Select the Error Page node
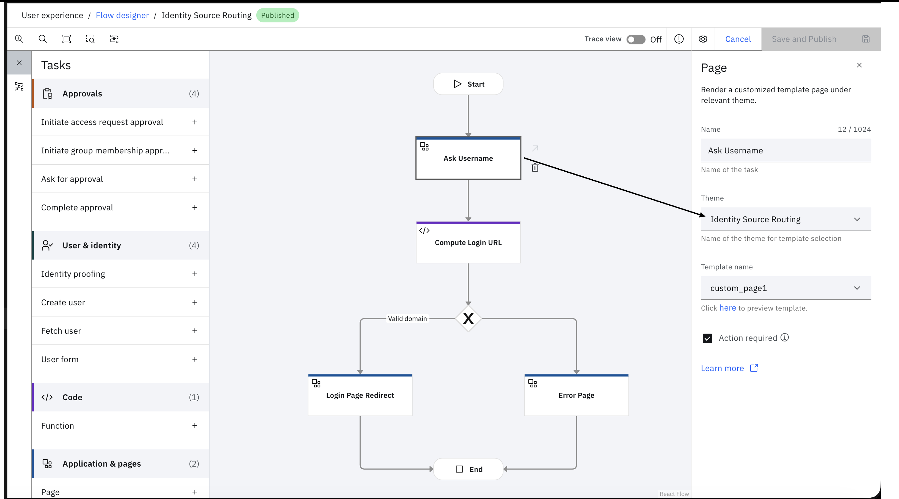Viewport: 899px width, 499px height. (x=576, y=395)
